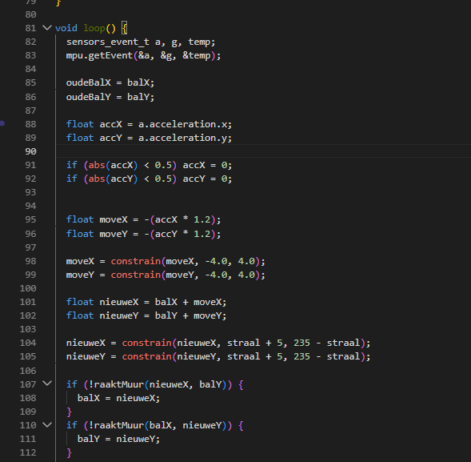Click 'constrain' on line 104
Screen dimensions: 471x462
[x=147, y=343]
